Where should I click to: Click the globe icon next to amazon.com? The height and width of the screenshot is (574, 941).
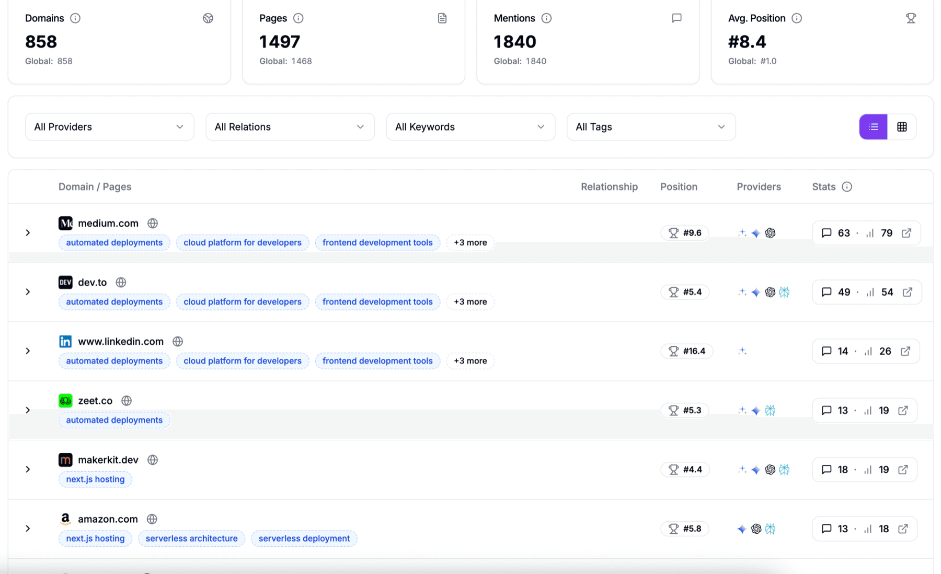click(152, 519)
